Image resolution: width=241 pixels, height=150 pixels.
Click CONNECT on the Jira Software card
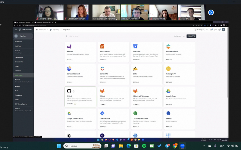point(103,127)
